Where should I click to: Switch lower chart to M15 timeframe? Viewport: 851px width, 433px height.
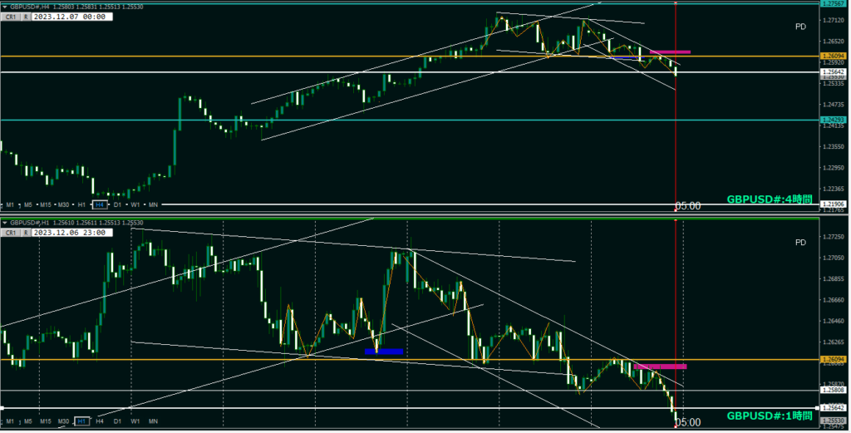point(46,421)
